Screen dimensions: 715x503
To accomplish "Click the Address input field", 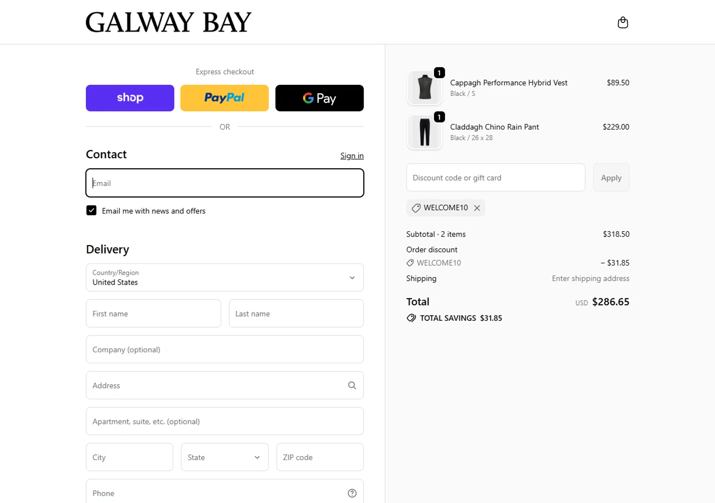I will [225, 385].
